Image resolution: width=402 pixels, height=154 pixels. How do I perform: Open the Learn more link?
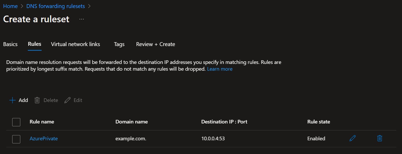(x=220, y=69)
